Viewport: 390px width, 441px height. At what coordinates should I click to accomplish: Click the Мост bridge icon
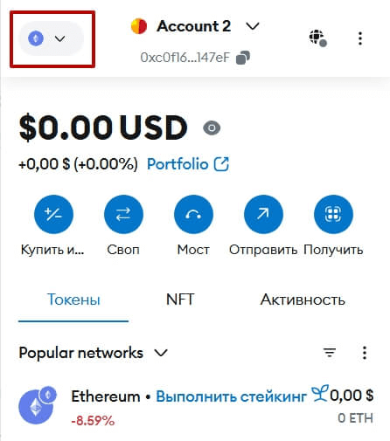click(x=193, y=214)
